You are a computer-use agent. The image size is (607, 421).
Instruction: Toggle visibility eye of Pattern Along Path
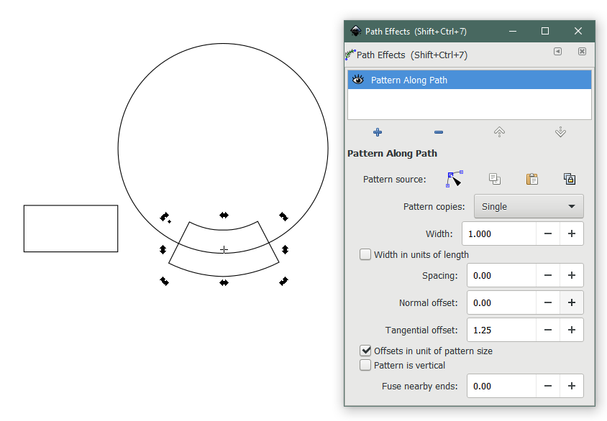point(358,80)
